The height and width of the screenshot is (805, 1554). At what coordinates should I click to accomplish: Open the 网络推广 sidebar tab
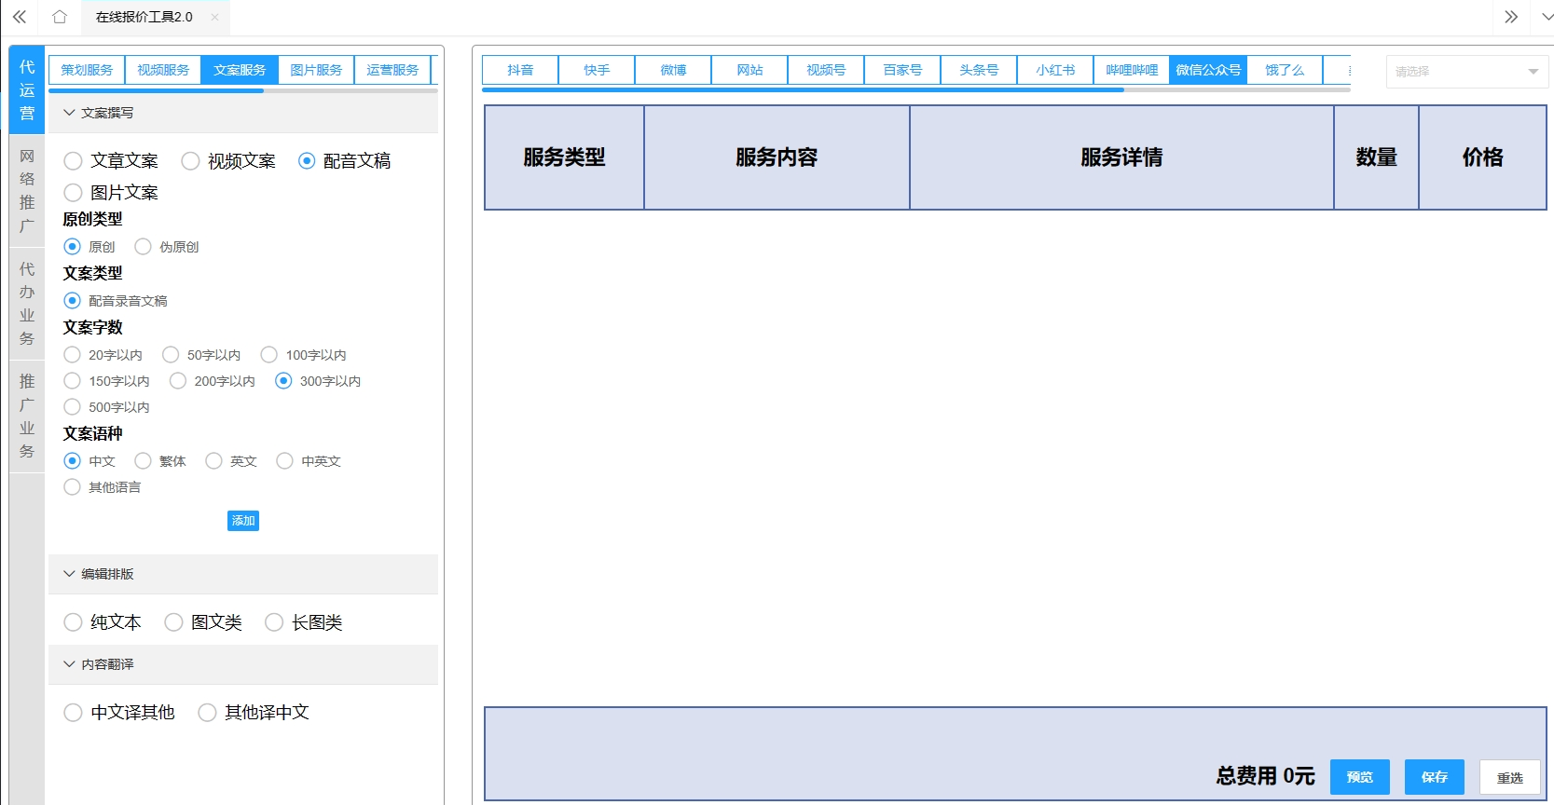[27, 191]
